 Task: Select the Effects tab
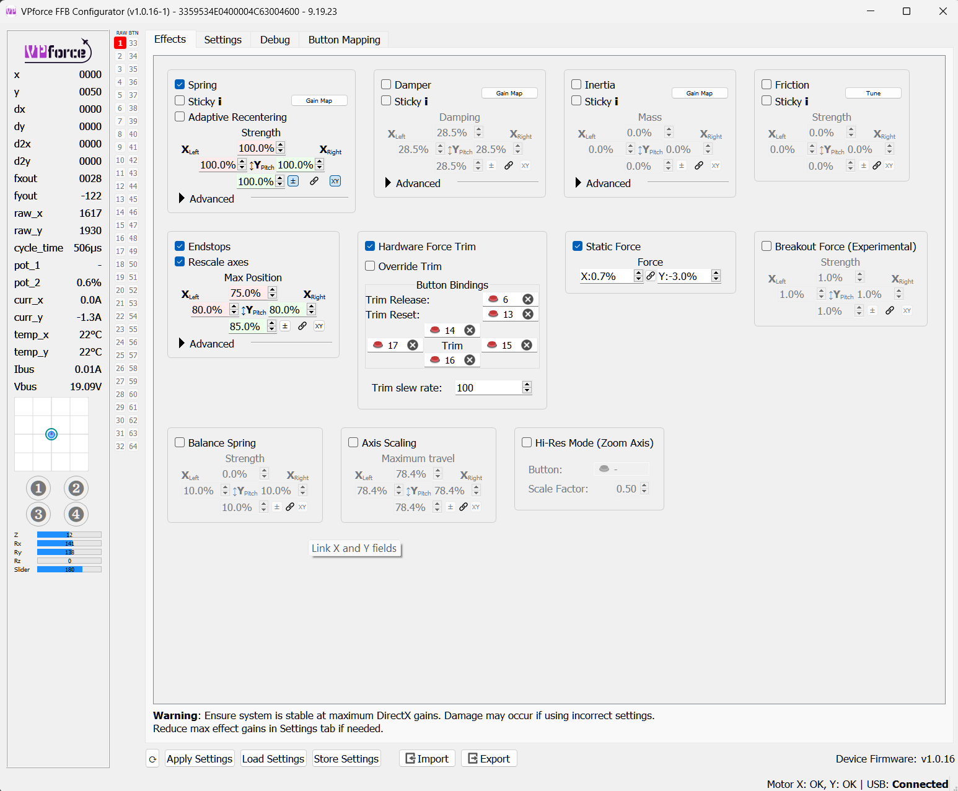(x=170, y=39)
